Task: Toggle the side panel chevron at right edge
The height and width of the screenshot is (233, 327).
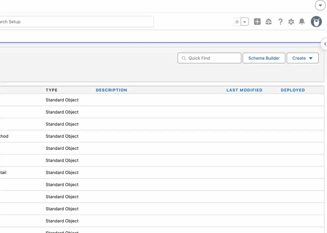Action: 325,44
